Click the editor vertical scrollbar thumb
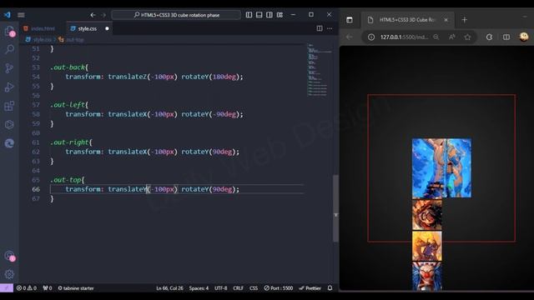This screenshot has height=300, width=534. point(335,208)
